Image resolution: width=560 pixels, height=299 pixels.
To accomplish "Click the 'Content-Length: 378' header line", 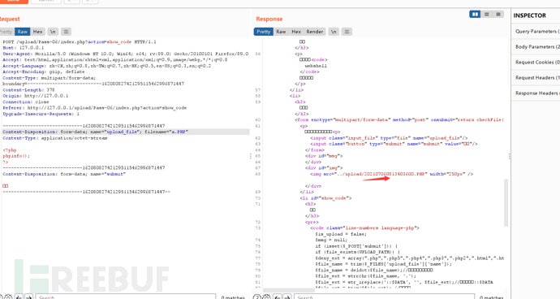I will tap(28, 89).
